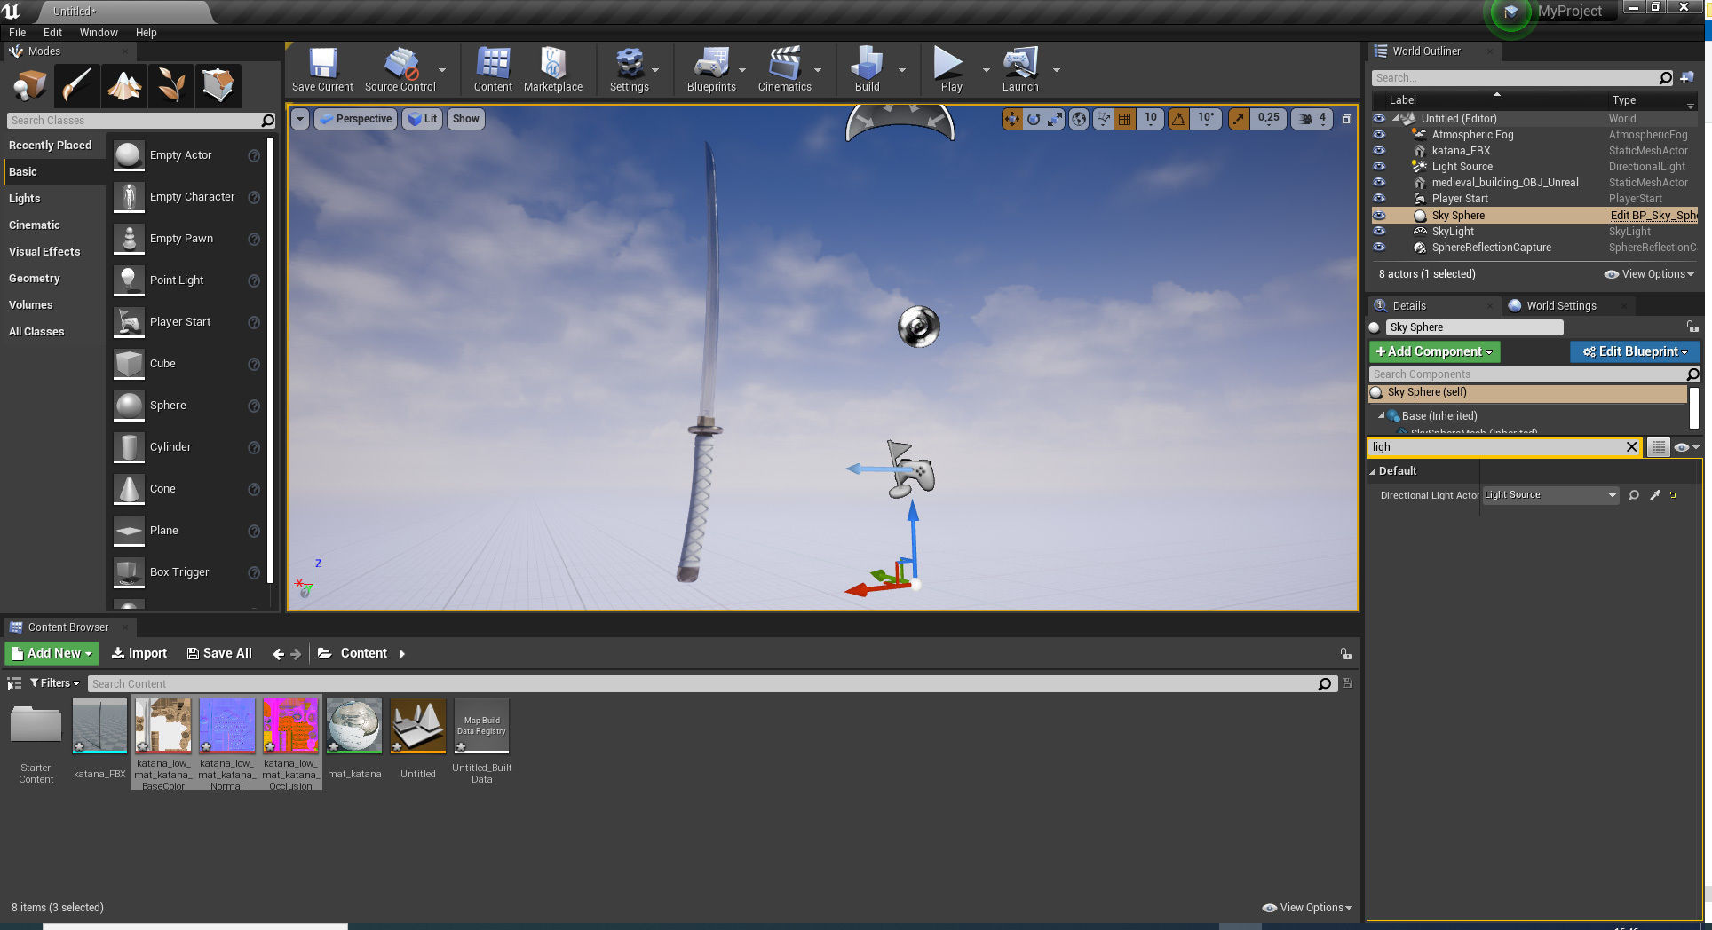Open the Edit Blueprint dropdown

point(1635,352)
